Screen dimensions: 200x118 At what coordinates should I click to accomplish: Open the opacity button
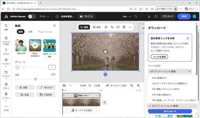[46, 95]
